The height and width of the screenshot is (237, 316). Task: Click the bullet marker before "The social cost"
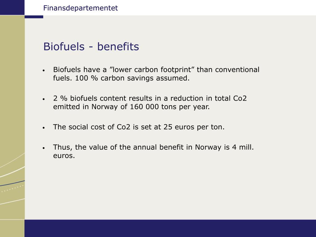coord(44,128)
